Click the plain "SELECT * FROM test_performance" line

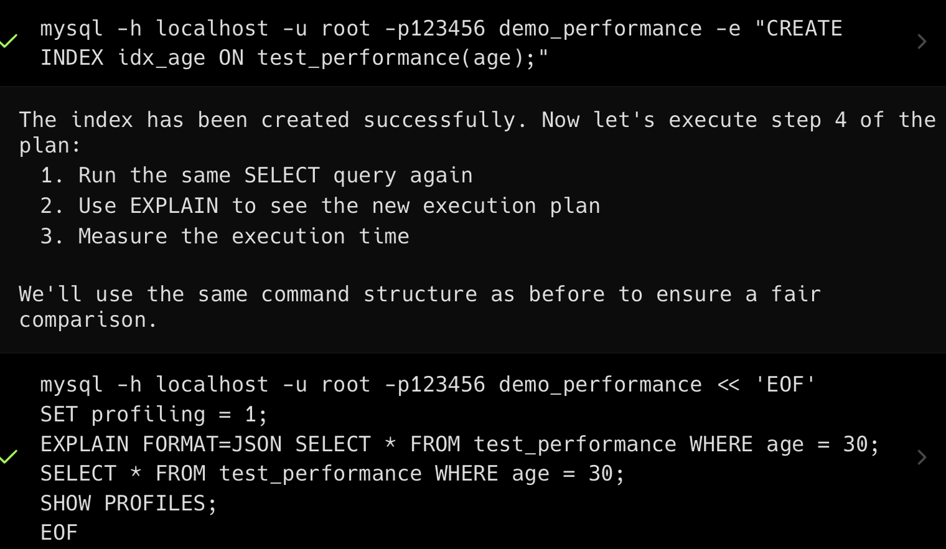click(x=332, y=474)
